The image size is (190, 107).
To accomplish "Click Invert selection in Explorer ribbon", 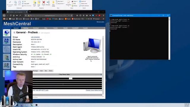I will (x=84, y=6).
